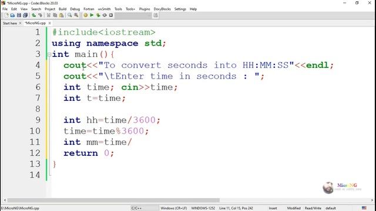Screen dimensions: 376x211
Task: Click line number 8 in the margin
Action: [x=38, y=109]
